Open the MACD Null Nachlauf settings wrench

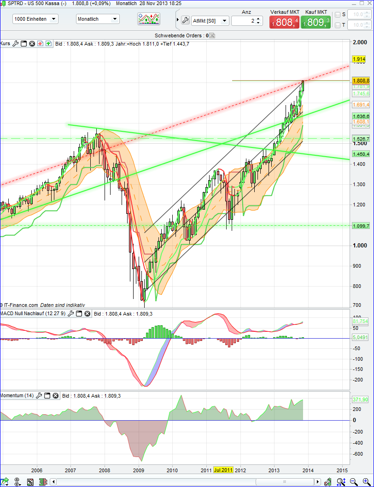70,313
